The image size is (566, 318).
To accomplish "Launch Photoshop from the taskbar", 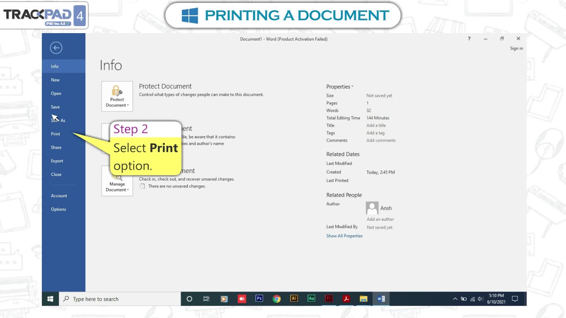I will (x=259, y=299).
